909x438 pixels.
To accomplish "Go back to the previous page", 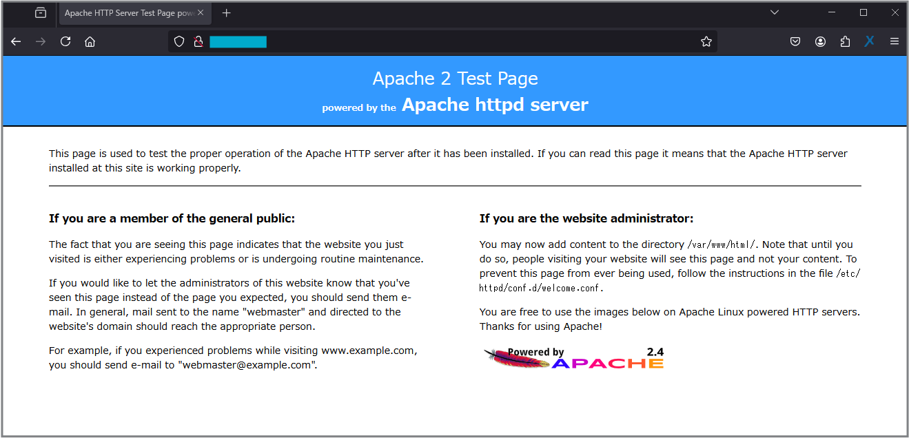I will click(x=17, y=41).
